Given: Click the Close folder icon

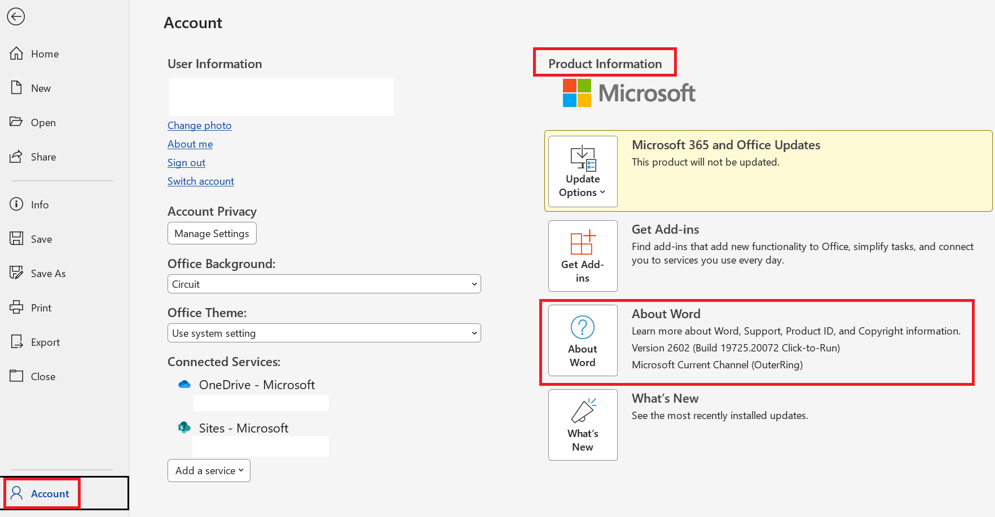Looking at the screenshot, I should click(x=16, y=376).
